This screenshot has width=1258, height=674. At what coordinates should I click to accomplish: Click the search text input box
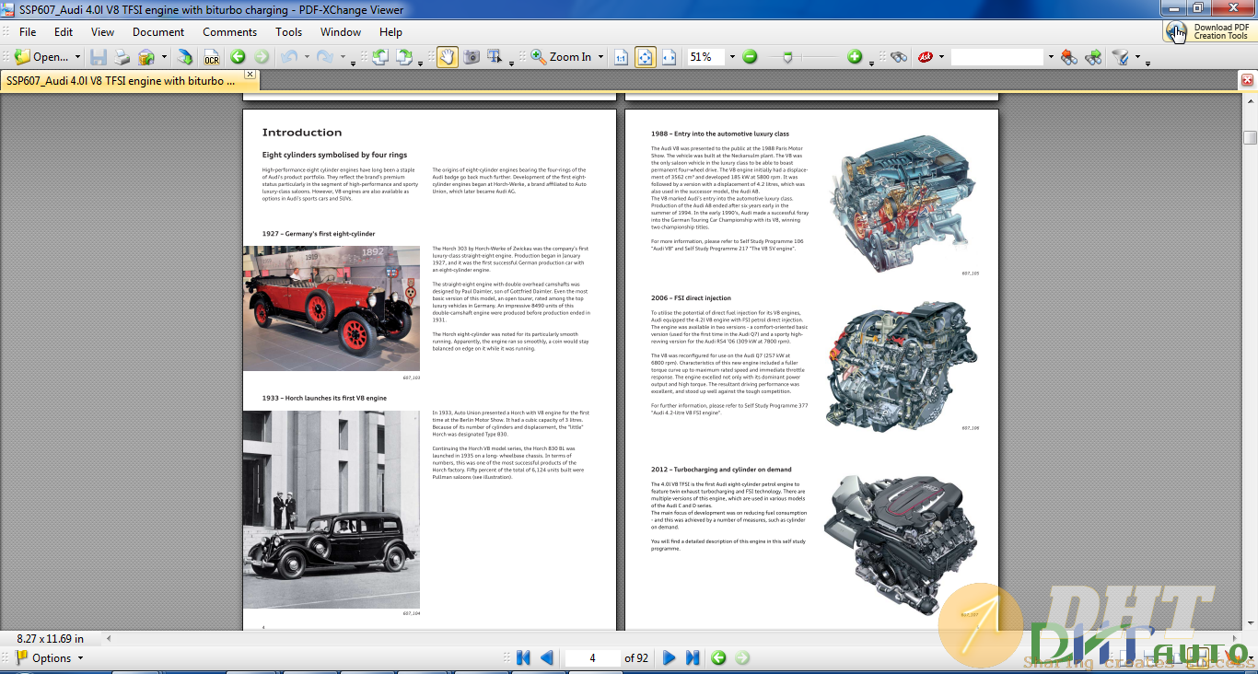tap(997, 57)
